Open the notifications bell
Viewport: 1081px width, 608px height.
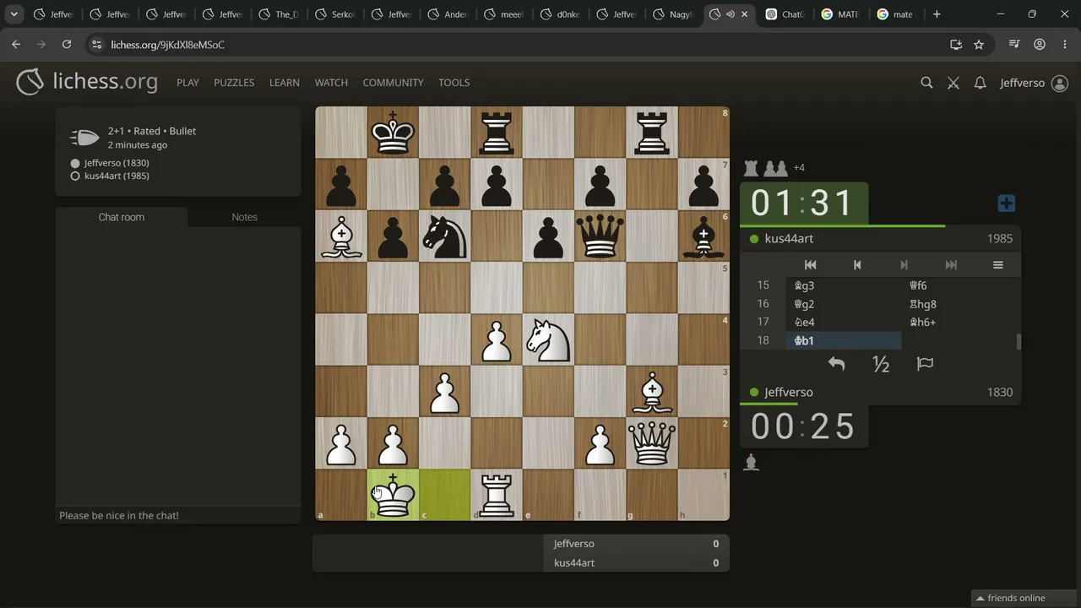(x=980, y=83)
